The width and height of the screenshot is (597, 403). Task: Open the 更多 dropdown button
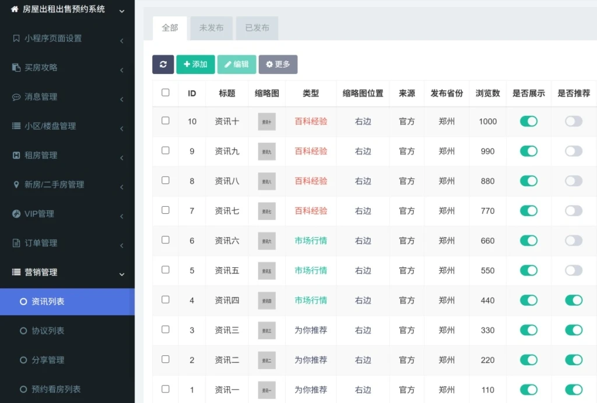[278, 65]
